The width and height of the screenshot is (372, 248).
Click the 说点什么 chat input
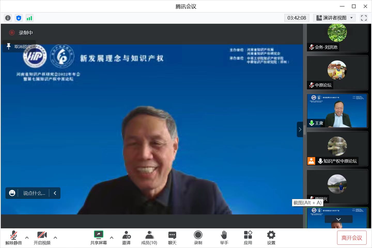tap(34, 193)
